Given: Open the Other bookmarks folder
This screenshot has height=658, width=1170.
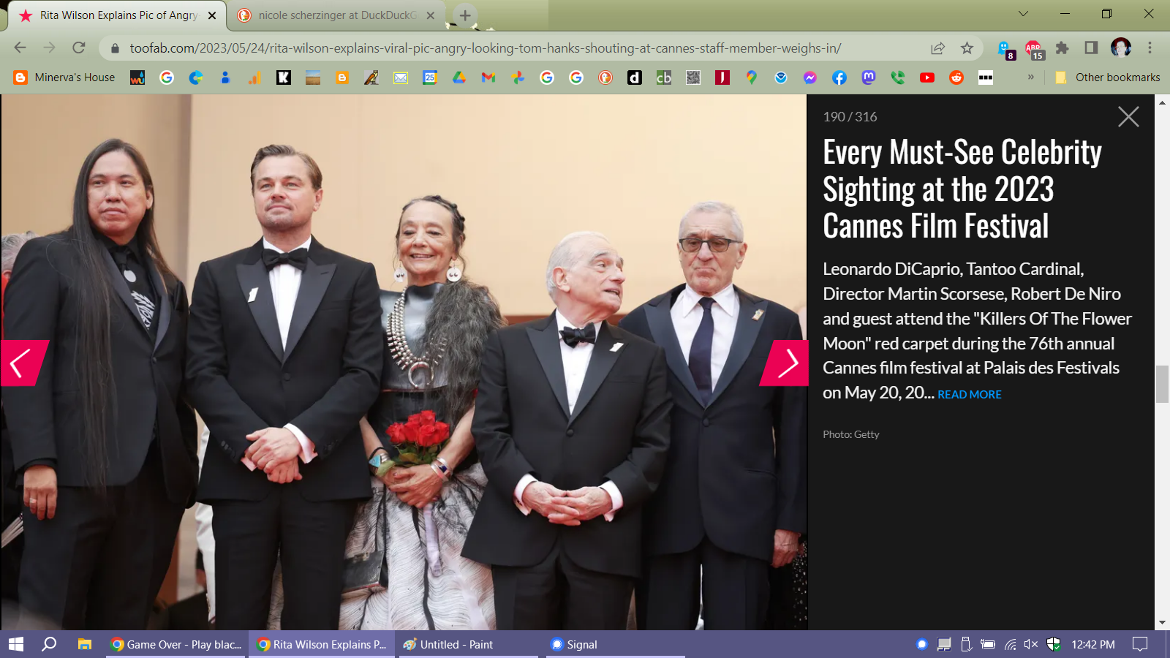Looking at the screenshot, I should (1107, 77).
